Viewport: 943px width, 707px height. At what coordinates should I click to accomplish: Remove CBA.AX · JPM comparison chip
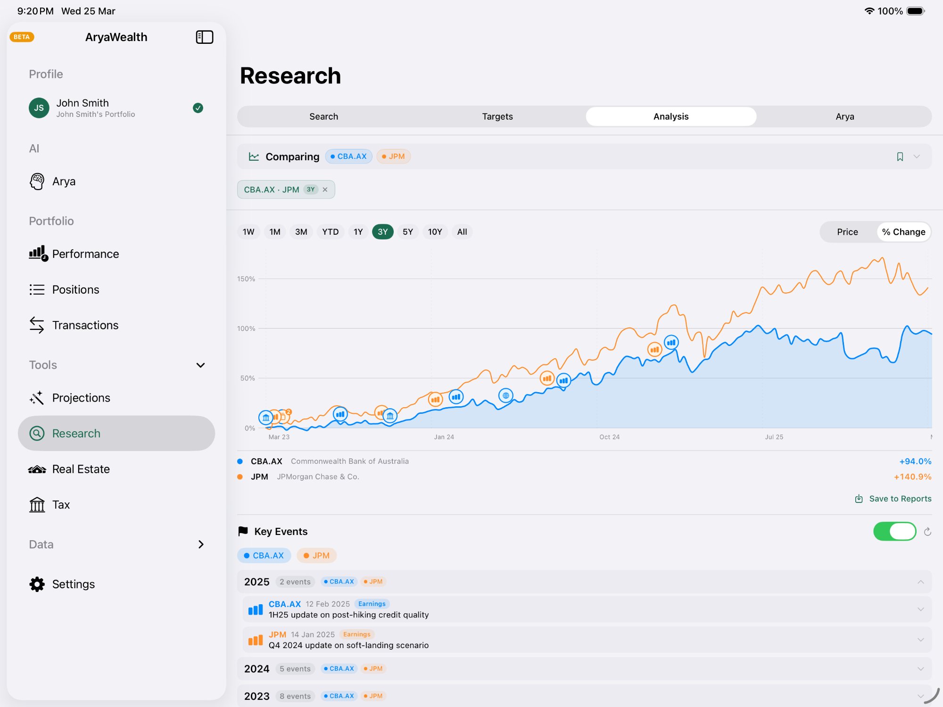click(325, 189)
